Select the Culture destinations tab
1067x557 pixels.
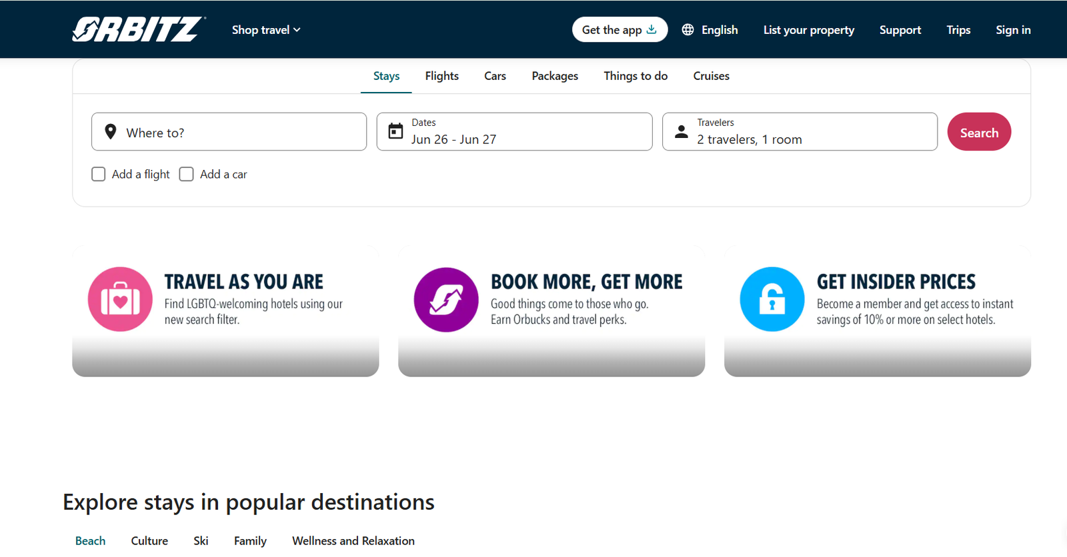[x=149, y=541]
